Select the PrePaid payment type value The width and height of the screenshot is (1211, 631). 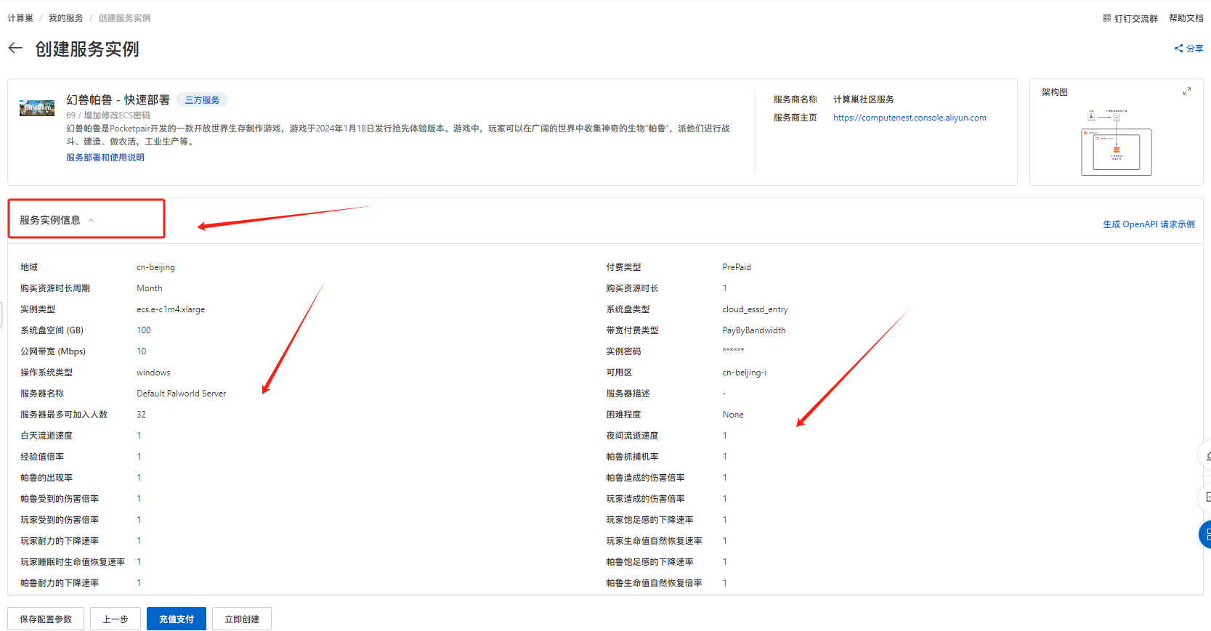click(x=737, y=267)
